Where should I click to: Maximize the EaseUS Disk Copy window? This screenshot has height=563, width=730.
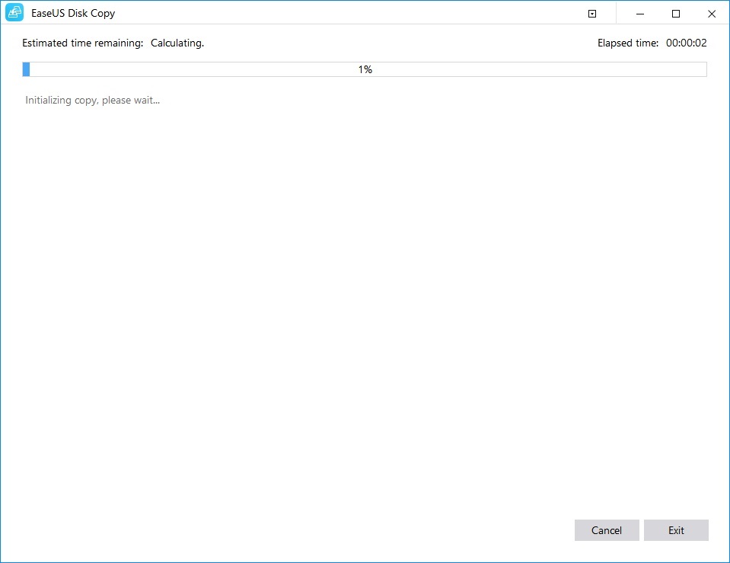[x=676, y=14]
